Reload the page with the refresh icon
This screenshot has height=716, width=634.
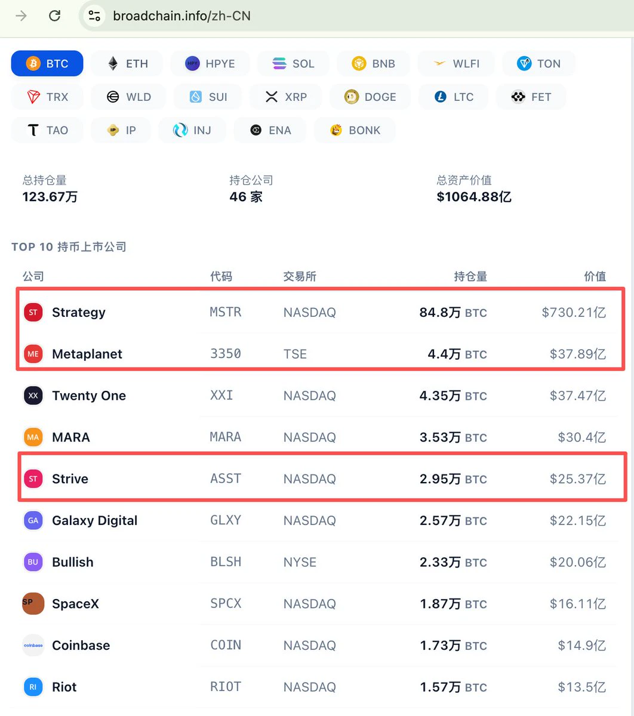55,16
